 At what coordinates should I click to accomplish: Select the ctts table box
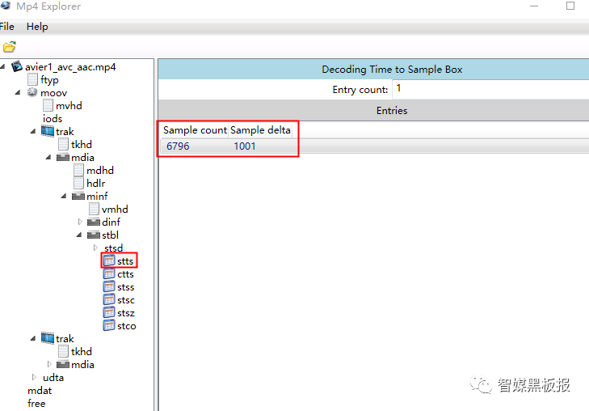(125, 274)
